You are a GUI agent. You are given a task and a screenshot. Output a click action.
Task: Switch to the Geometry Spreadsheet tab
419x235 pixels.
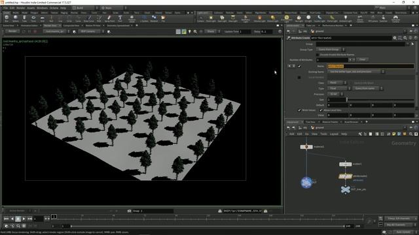(x=118, y=25)
